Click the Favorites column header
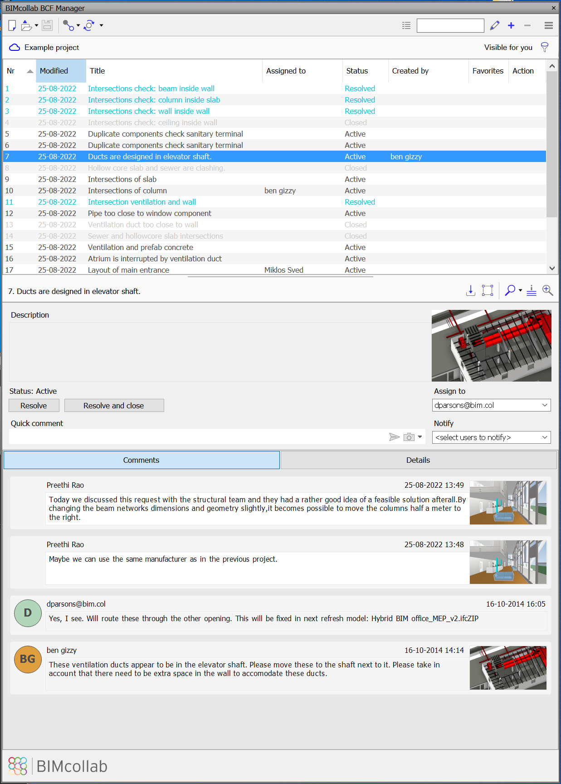 pos(488,71)
